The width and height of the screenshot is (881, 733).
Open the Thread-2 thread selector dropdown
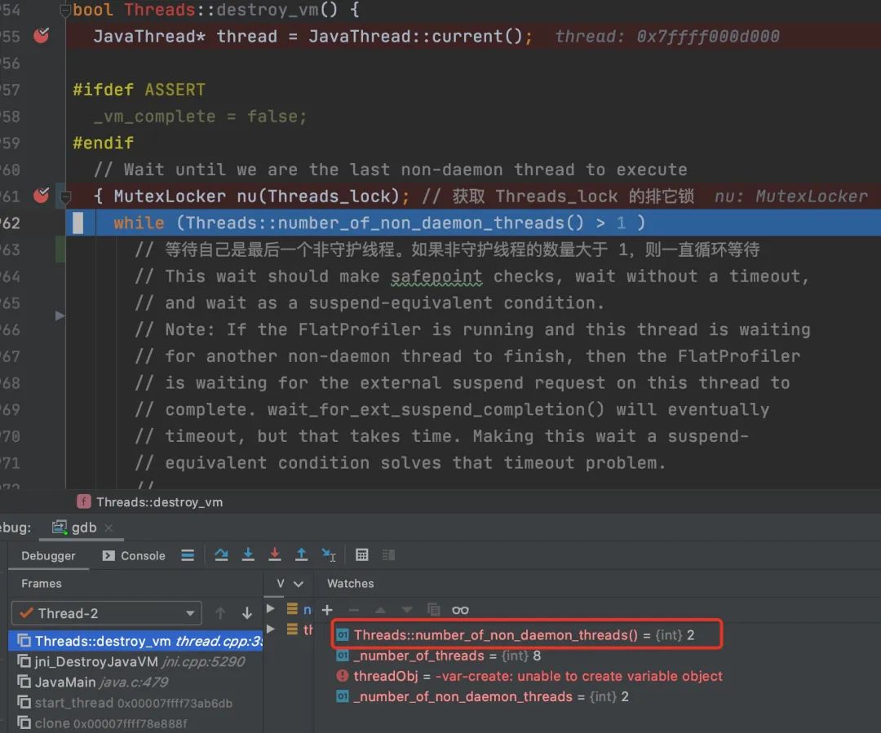106,613
